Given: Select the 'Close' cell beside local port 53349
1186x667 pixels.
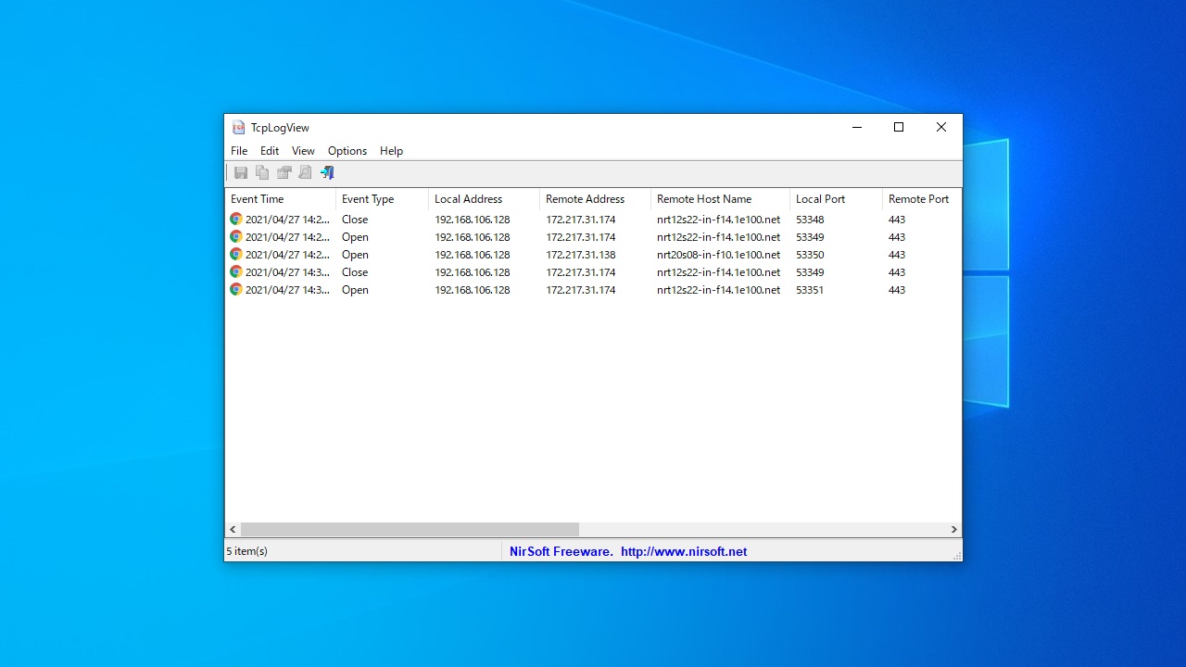Looking at the screenshot, I should 355,272.
